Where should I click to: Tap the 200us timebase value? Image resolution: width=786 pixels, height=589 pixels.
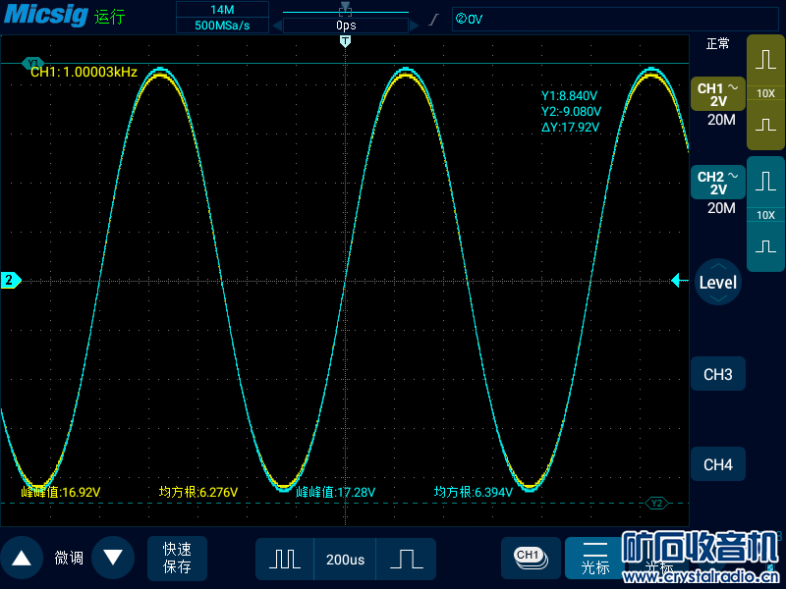coord(345,559)
